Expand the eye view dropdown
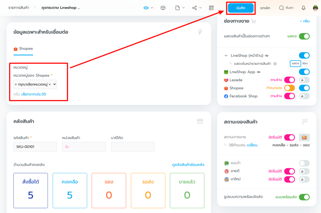This screenshot has height=213, width=321. tap(148, 8)
